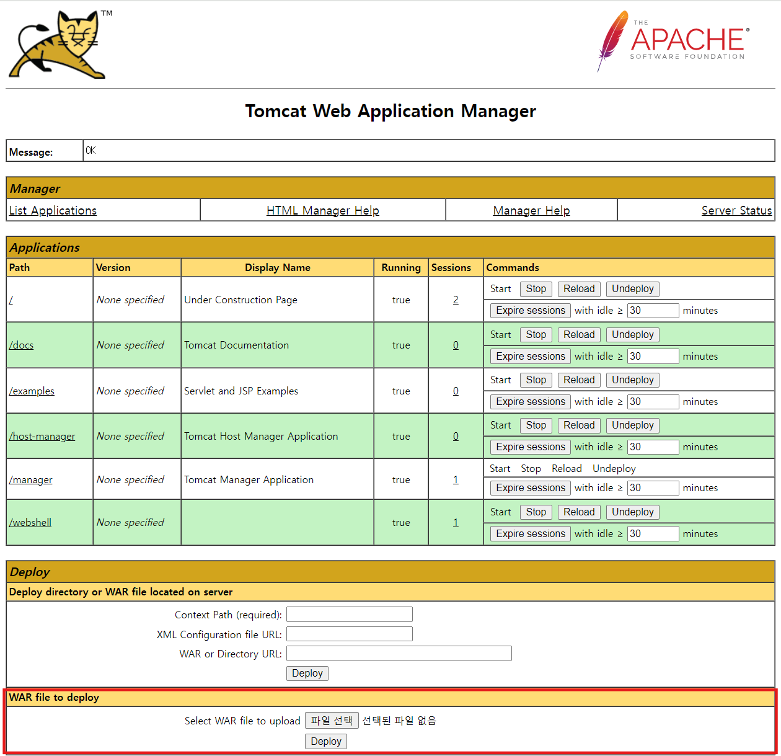Open the List Applications link
Image resolution: width=781 pixels, height=756 pixels.
tap(53, 210)
